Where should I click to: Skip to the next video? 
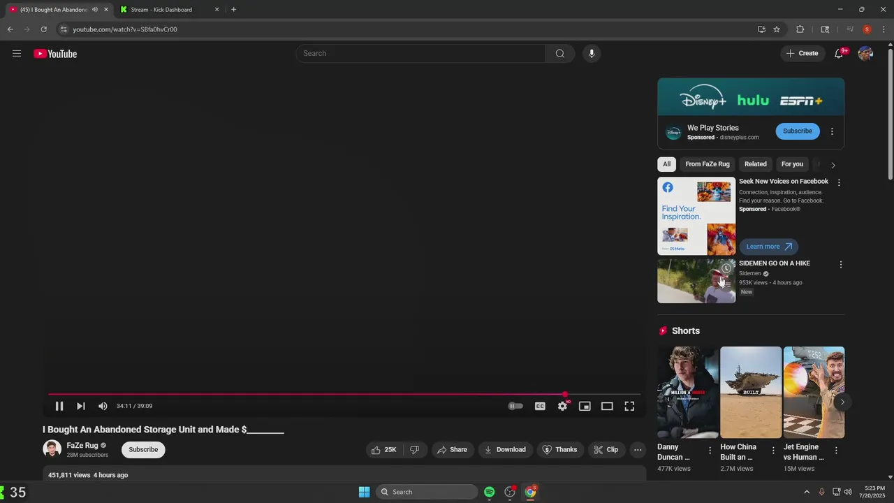click(81, 406)
